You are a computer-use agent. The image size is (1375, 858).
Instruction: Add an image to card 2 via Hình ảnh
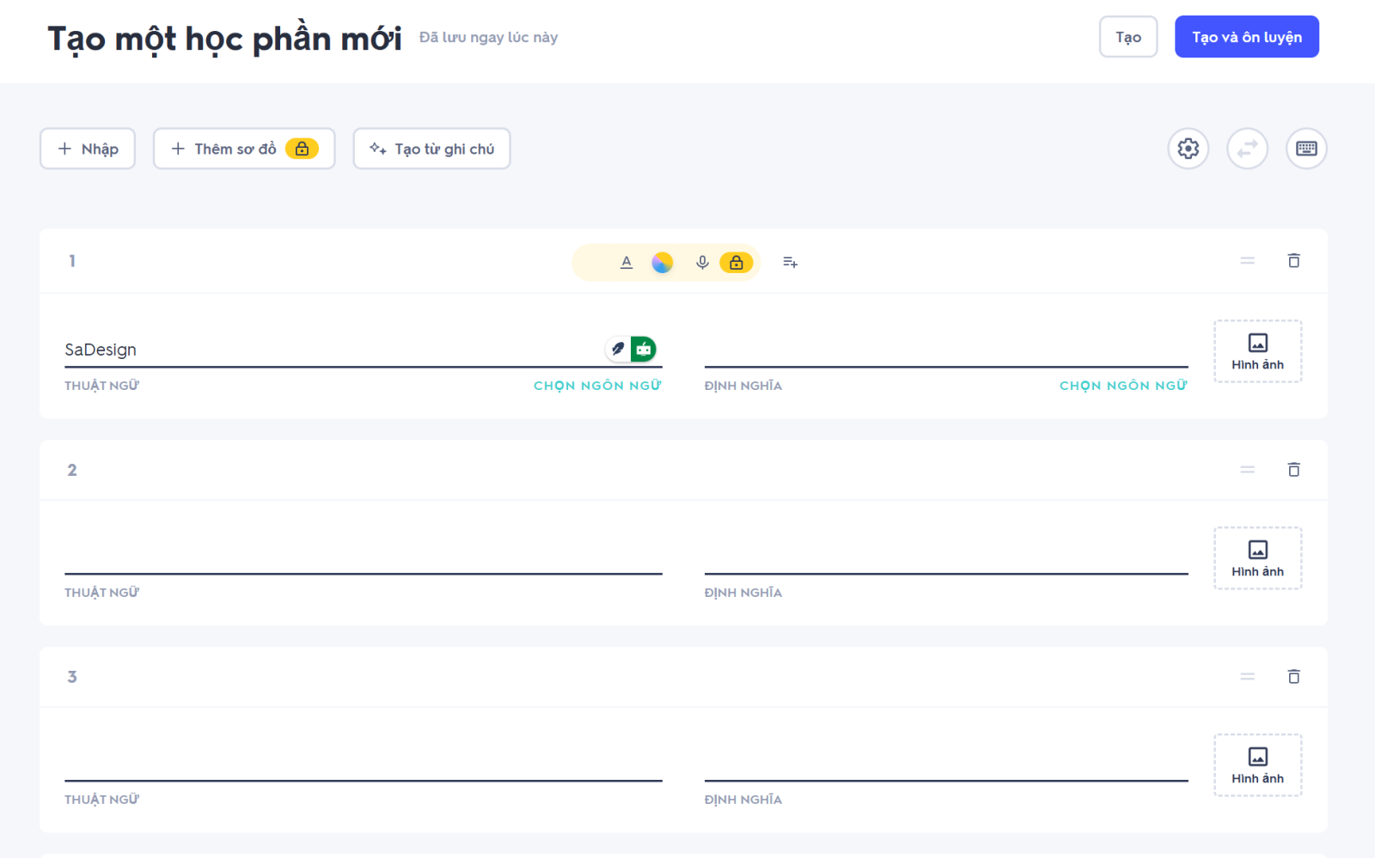click(x=1257, y=558)
